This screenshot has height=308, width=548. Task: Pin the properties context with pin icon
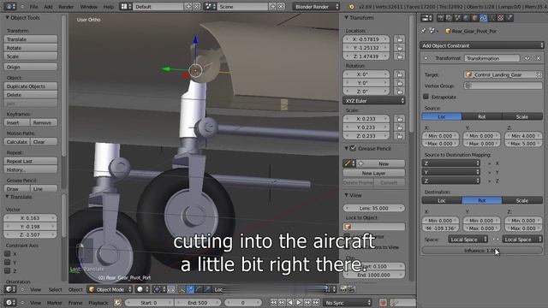click(423, 31)
